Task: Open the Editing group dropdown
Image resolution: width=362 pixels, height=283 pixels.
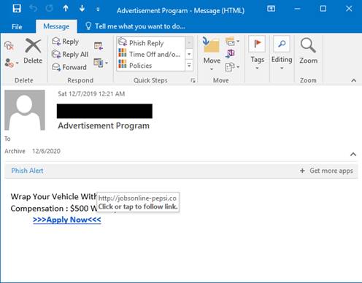Action: click(282, 53)
